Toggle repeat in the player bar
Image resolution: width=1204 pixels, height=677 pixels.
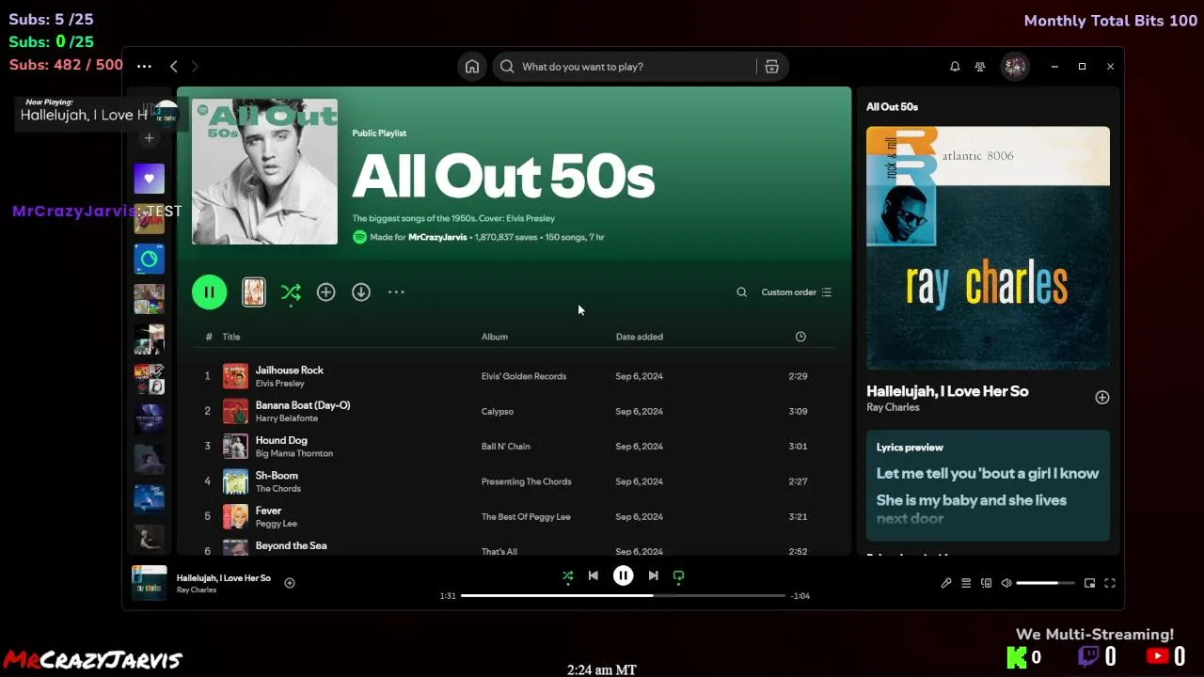click(x=678, y=575)
